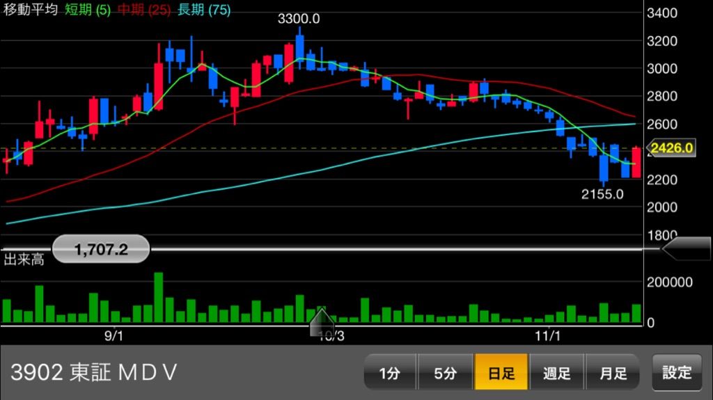Click the 3000 price axis label

click(x=662, y=69)
